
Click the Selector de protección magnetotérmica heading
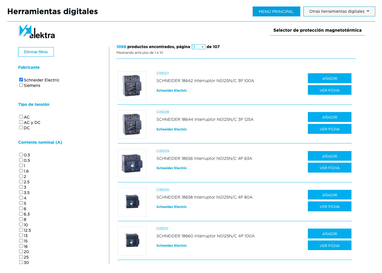[x=317, y=30]
